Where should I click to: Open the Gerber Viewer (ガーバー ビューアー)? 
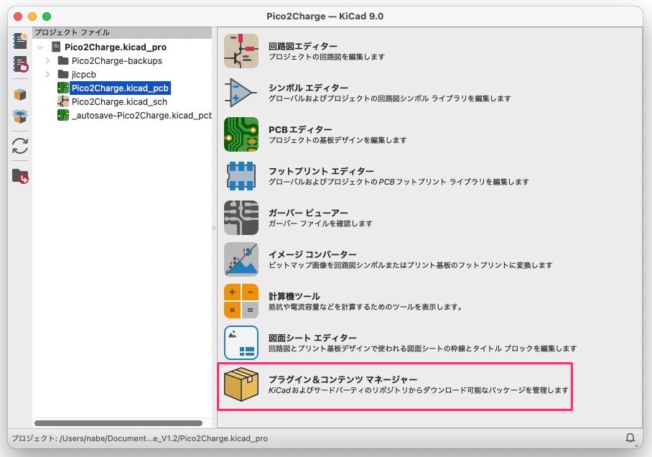coord(241,218)
